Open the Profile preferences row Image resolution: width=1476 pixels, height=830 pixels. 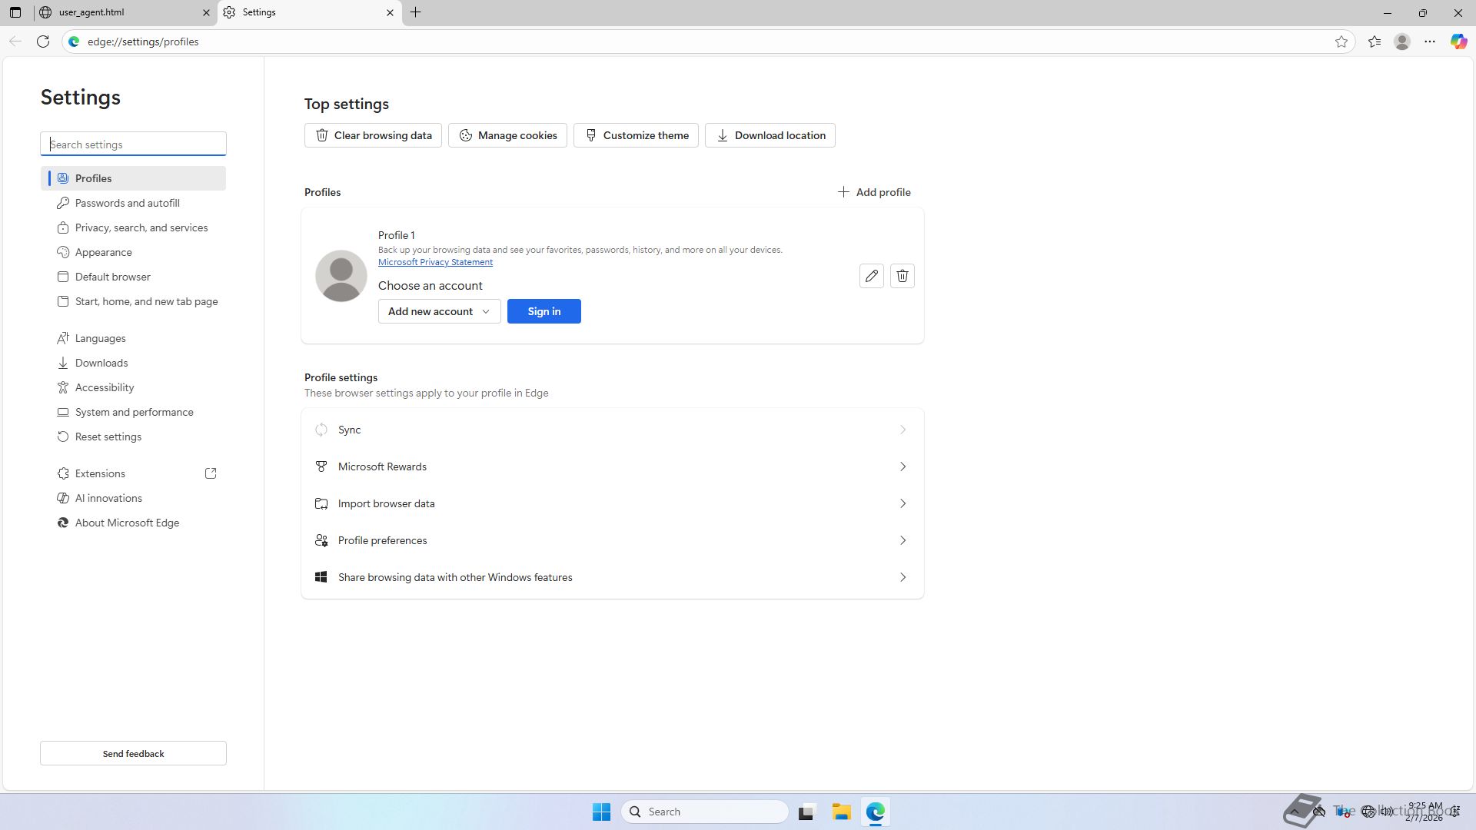[612, 540]
